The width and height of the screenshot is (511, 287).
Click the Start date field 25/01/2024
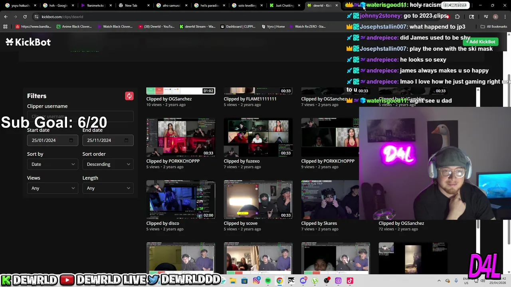click(53, 140)
